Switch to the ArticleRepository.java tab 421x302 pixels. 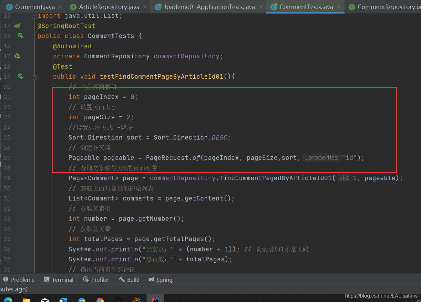pos(109,7)
